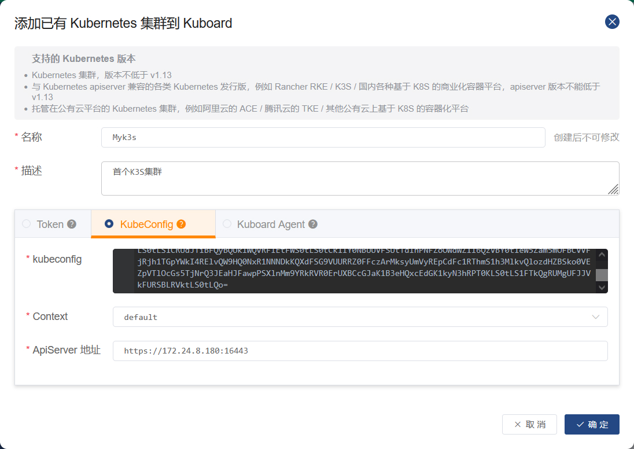This screenshot has height=449, width=634.
Task: Select the Token radio button
Action: [x=26, y=224]
